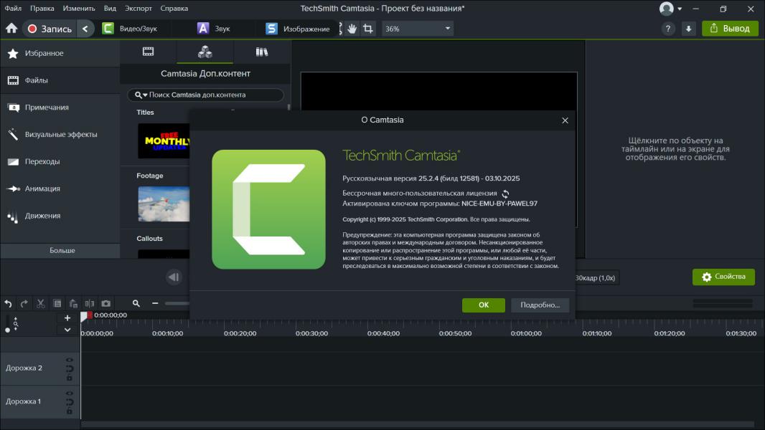Click the Split clip icon on timeline toolbar

(x=90, y=304)
